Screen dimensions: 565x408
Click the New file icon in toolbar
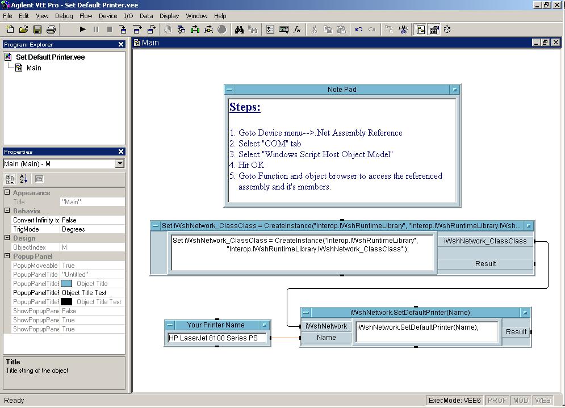(x=10, y=30)
